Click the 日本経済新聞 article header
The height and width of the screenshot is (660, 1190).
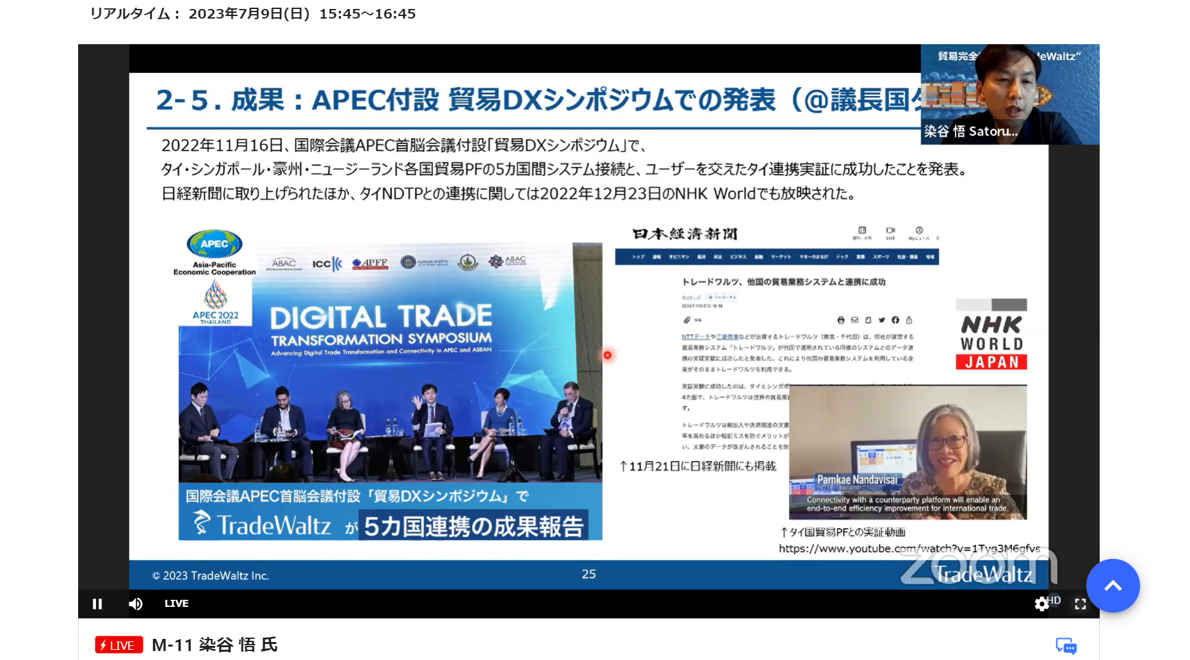(x=685, y=234)
